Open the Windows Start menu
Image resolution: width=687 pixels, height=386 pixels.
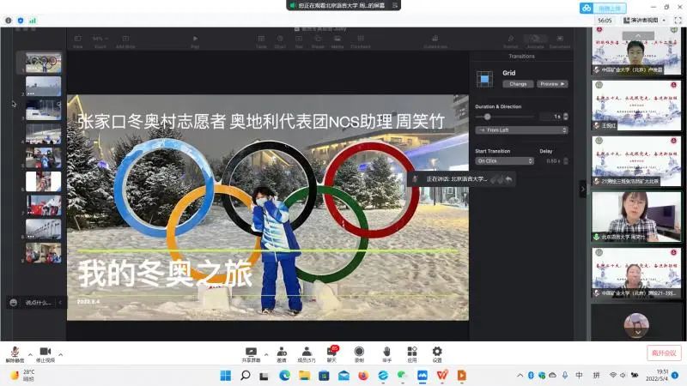pos(227,376)
